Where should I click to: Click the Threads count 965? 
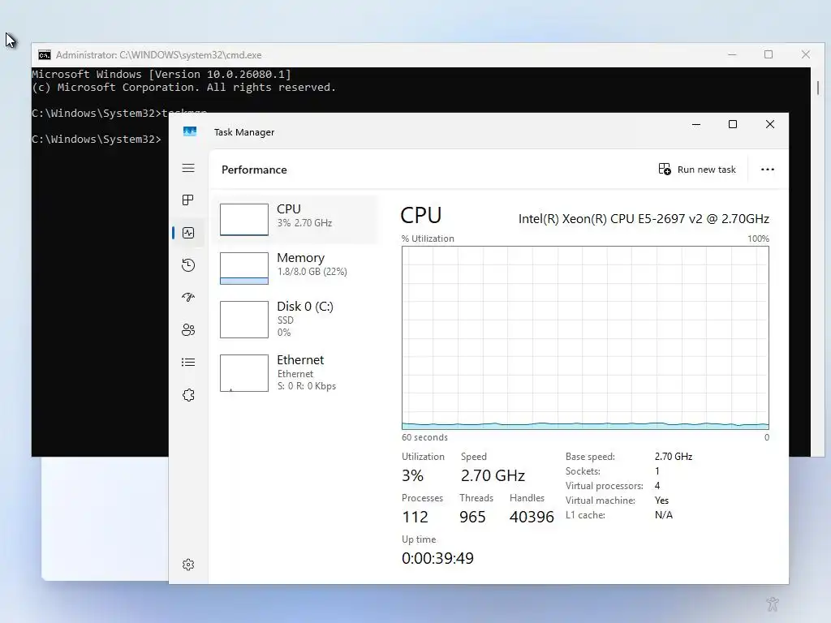point(472,517)
